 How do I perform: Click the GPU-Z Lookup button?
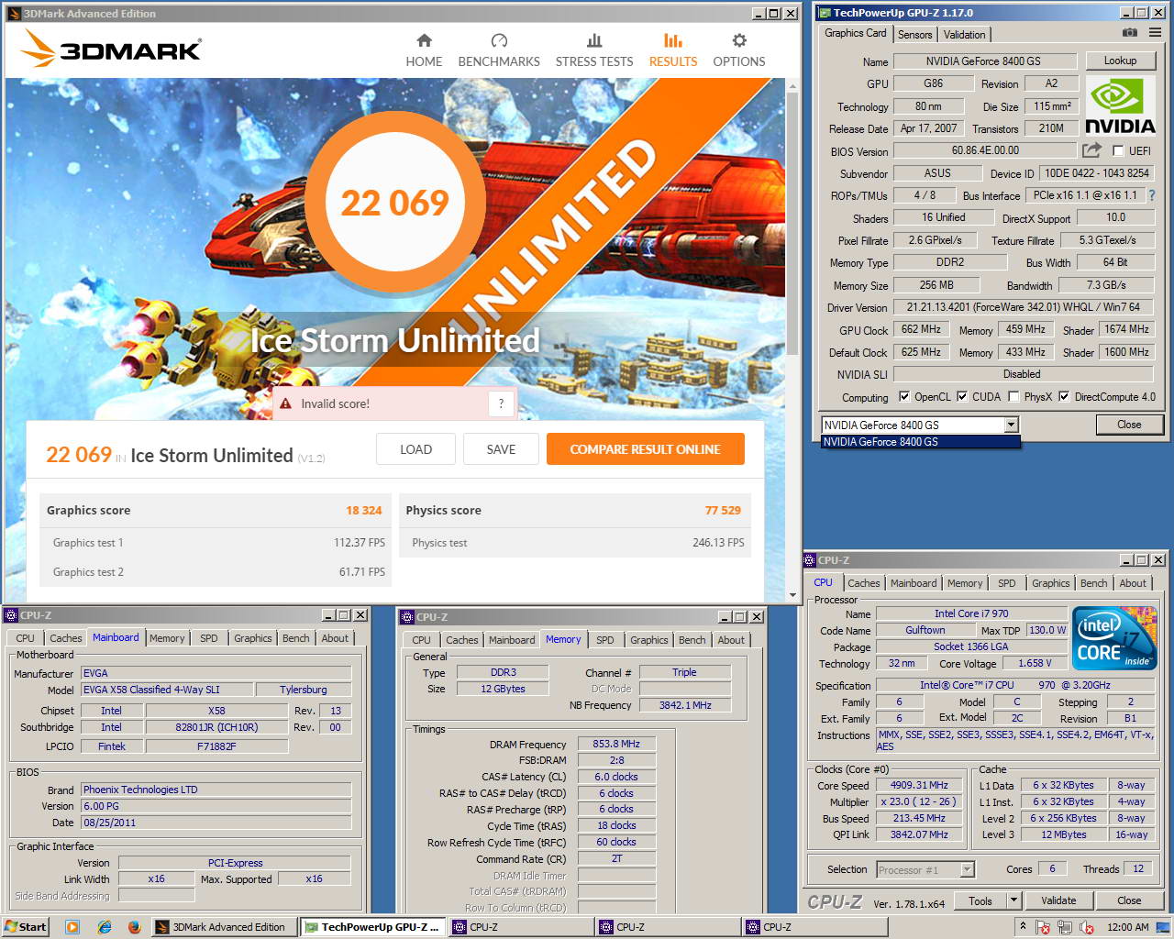[1120, 61]
